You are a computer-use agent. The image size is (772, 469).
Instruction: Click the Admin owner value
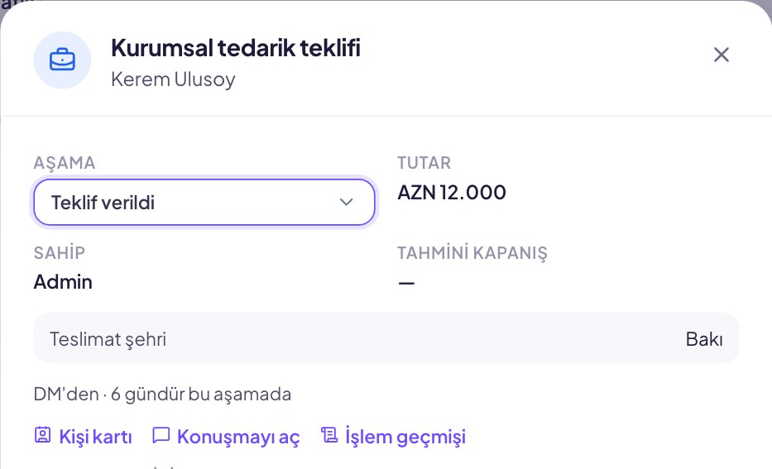(x=63, y=282)
